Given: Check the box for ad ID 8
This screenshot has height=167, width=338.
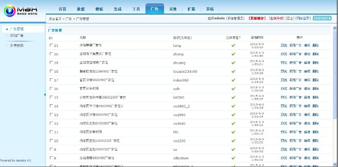Looking at the screenshot, I should coord(51,158).
